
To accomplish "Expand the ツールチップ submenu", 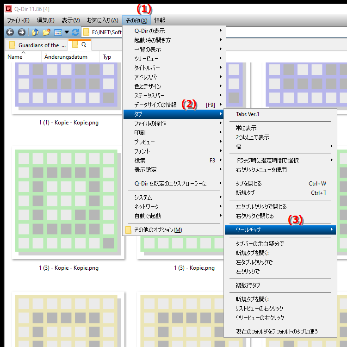I will (x=280, y=230).
